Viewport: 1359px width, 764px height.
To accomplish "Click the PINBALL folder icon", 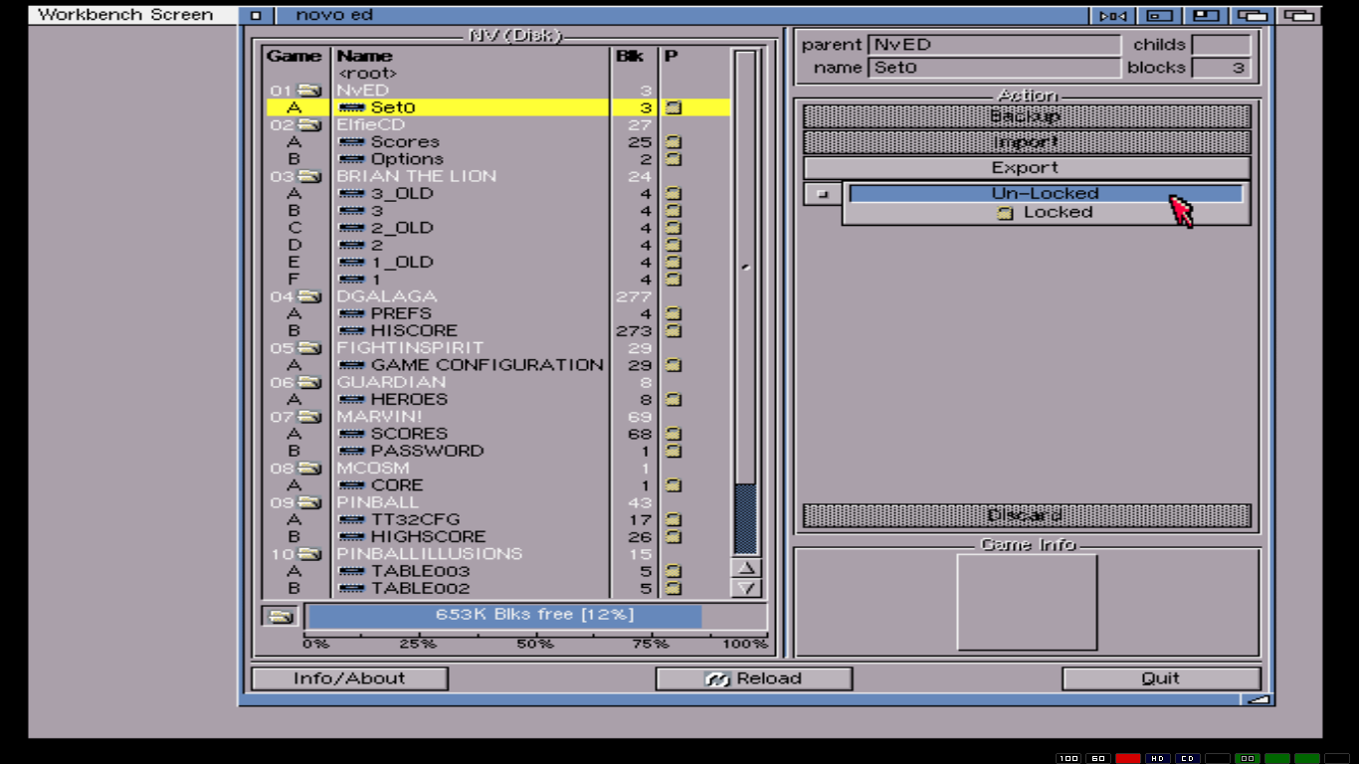I will (309, 502).
